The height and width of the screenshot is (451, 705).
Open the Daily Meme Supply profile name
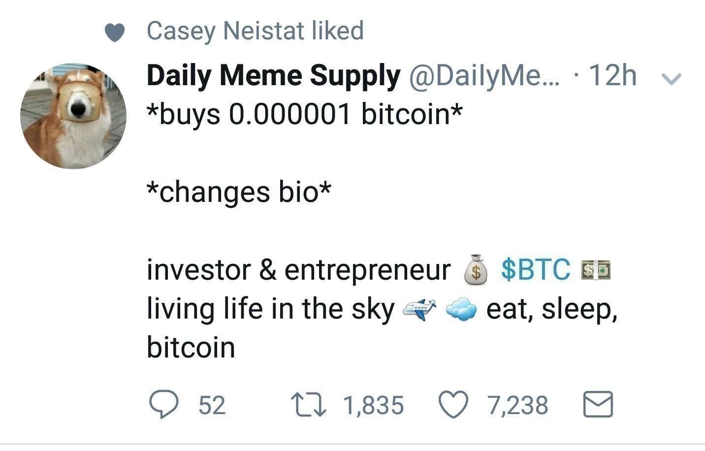click(273, 76)
